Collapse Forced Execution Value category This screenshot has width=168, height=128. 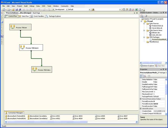tap(141, 99)
